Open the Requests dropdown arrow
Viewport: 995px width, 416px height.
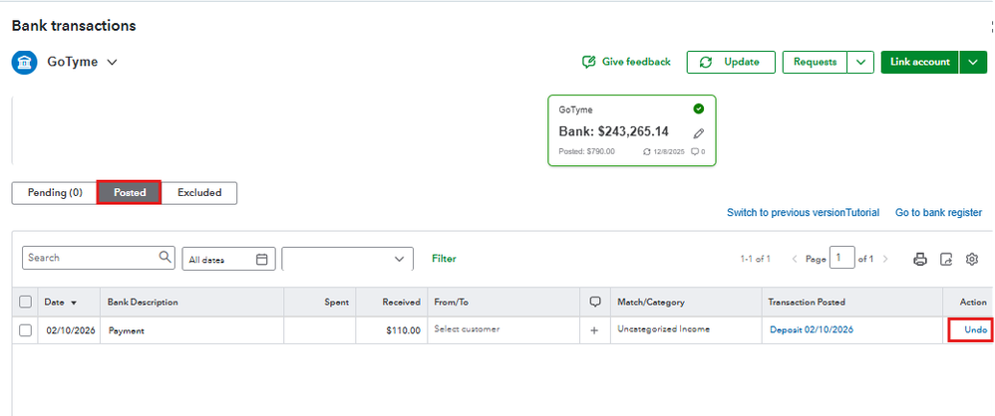coord(860,62)
